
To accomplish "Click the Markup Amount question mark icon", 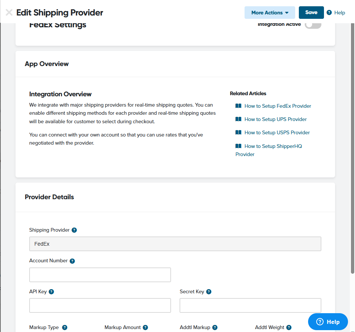I will [145, 328].
